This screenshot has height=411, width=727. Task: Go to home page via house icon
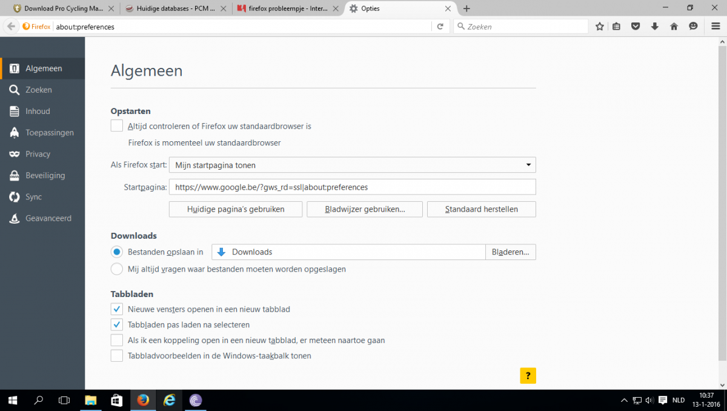click(674, 27)
